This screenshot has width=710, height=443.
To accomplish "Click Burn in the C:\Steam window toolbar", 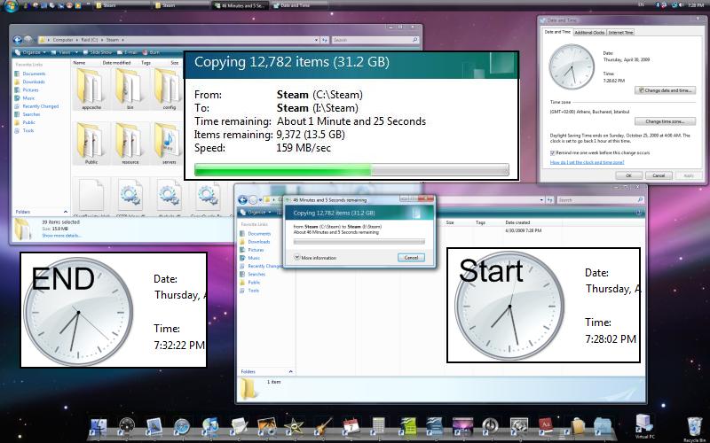I will coord(151,52).
